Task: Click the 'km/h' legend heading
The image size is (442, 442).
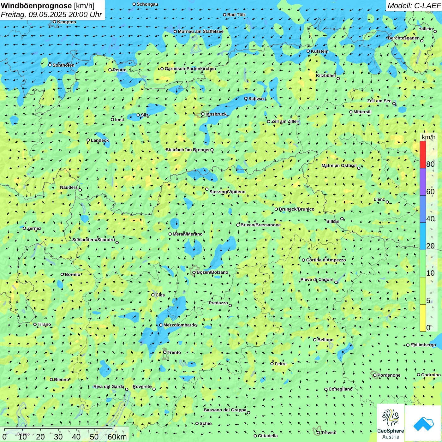Action: 429,137
